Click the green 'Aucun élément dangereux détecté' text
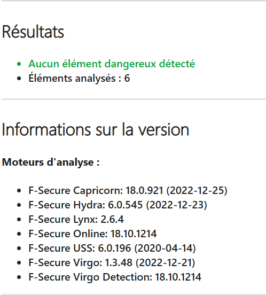 tap(112, 64)
